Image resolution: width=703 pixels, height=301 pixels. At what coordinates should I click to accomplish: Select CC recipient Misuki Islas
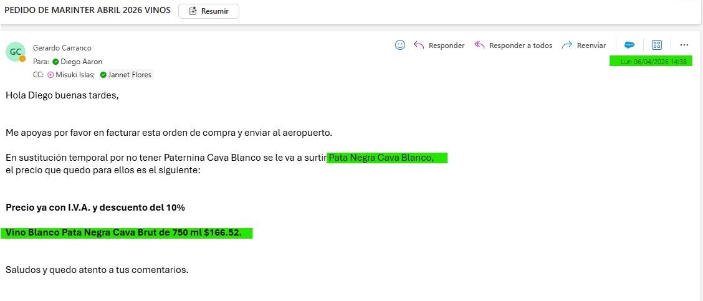point(75,75)
